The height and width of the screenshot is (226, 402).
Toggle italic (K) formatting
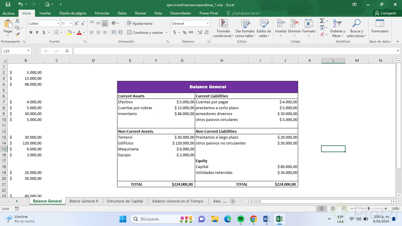[37, 32]
